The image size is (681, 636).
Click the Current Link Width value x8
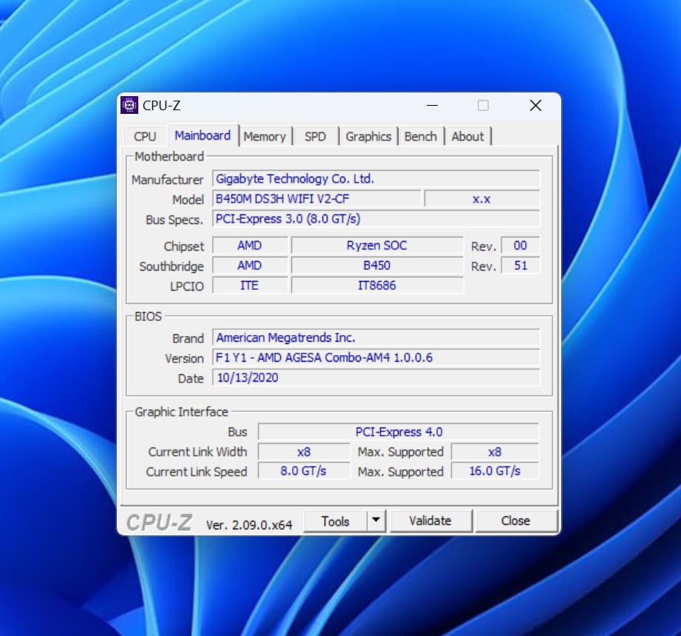tap(304, 452)
